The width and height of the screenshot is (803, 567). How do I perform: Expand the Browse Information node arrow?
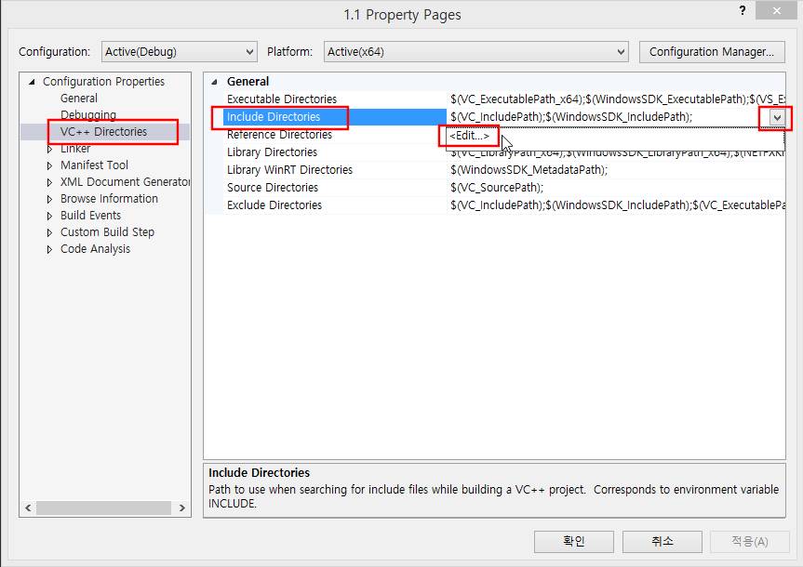tap(50, 199)
